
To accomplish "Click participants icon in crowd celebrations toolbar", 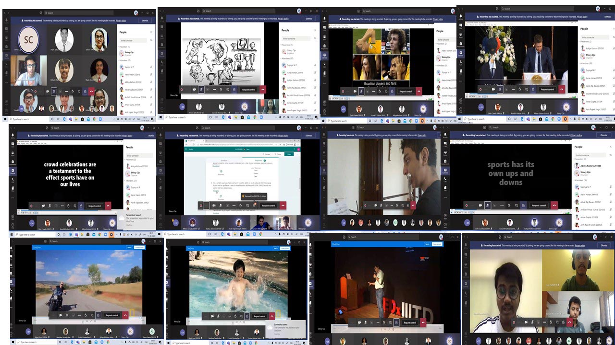I will (81, 206).
